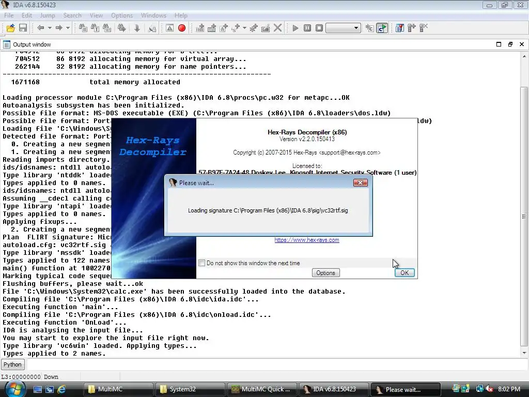The height and width of the screenshot is (397, 529).
Task: Open the dropdown arrow beside structure icon
Action: coord(244,28)
